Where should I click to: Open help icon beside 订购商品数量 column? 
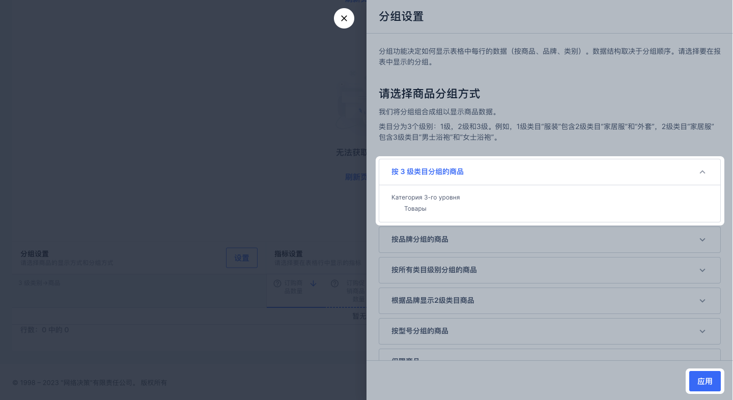pyautogui.click(x=277, y=283)
